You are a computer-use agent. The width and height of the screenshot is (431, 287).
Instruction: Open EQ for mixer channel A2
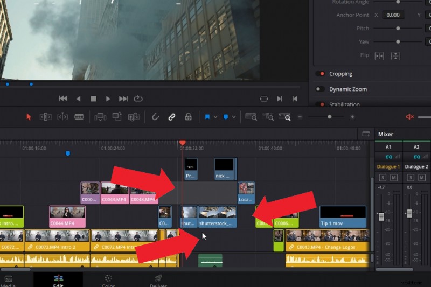(x=416, y=157)
